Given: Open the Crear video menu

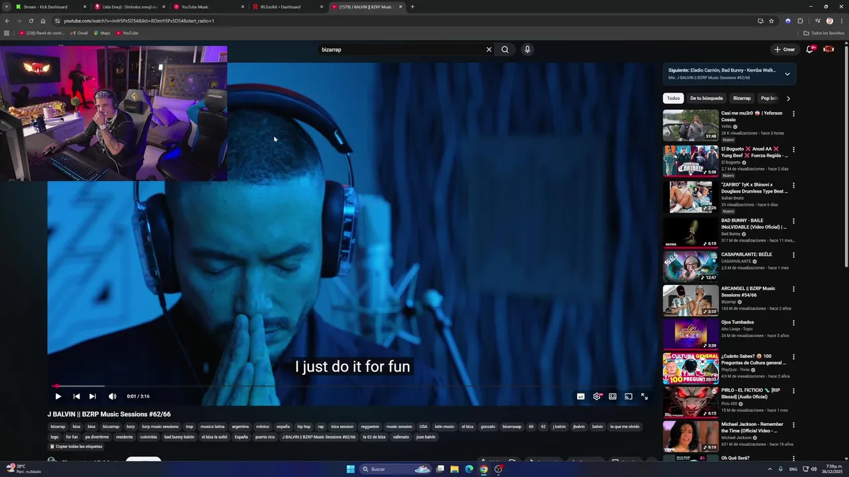Looking at the screenshot, I should (784, 50).
